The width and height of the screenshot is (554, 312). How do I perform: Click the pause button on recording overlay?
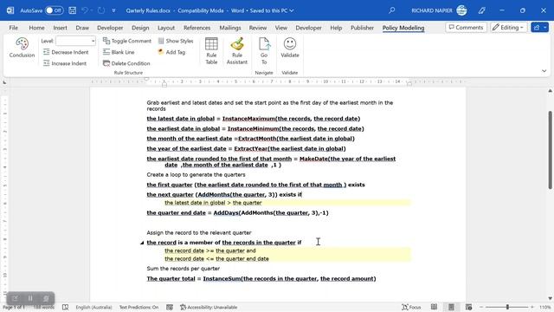tap(30, 298)
